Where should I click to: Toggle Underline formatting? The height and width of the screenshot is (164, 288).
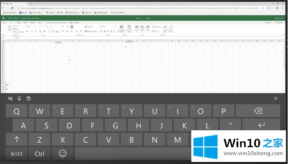pos(36,31)
